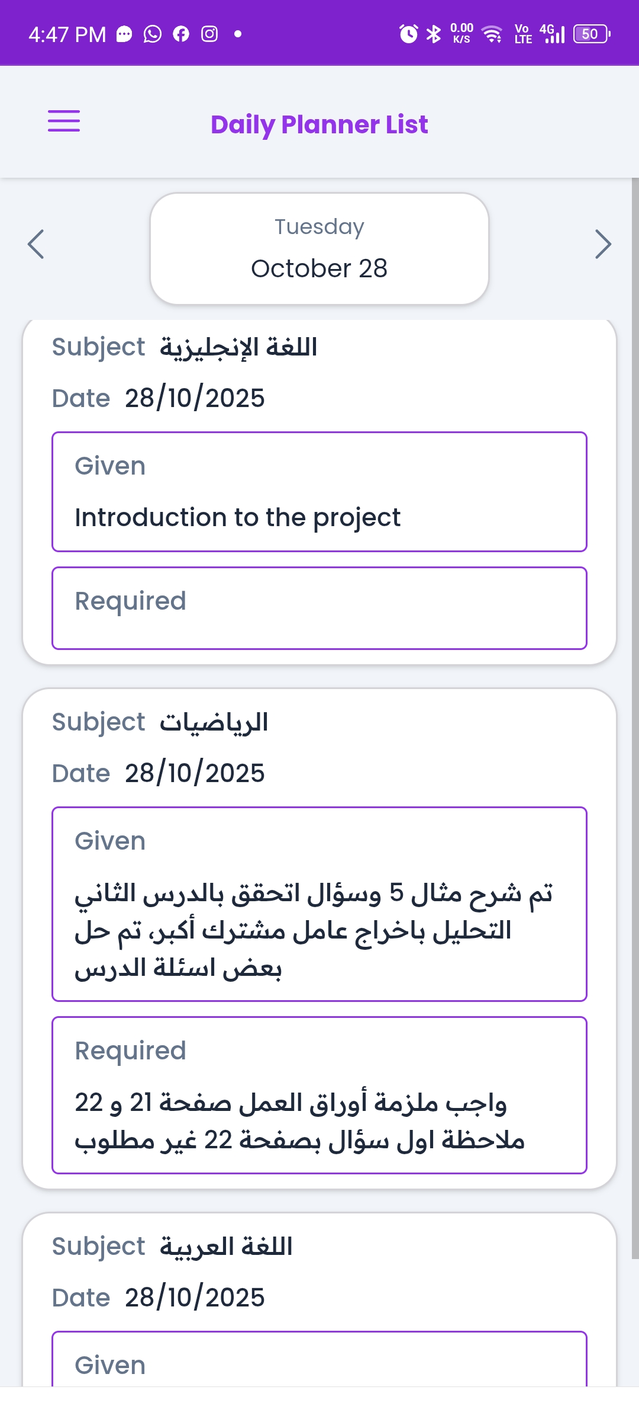Tap the alarm clock status icon
This screenshot has width=639, height=1422.
tap(408, 34)
